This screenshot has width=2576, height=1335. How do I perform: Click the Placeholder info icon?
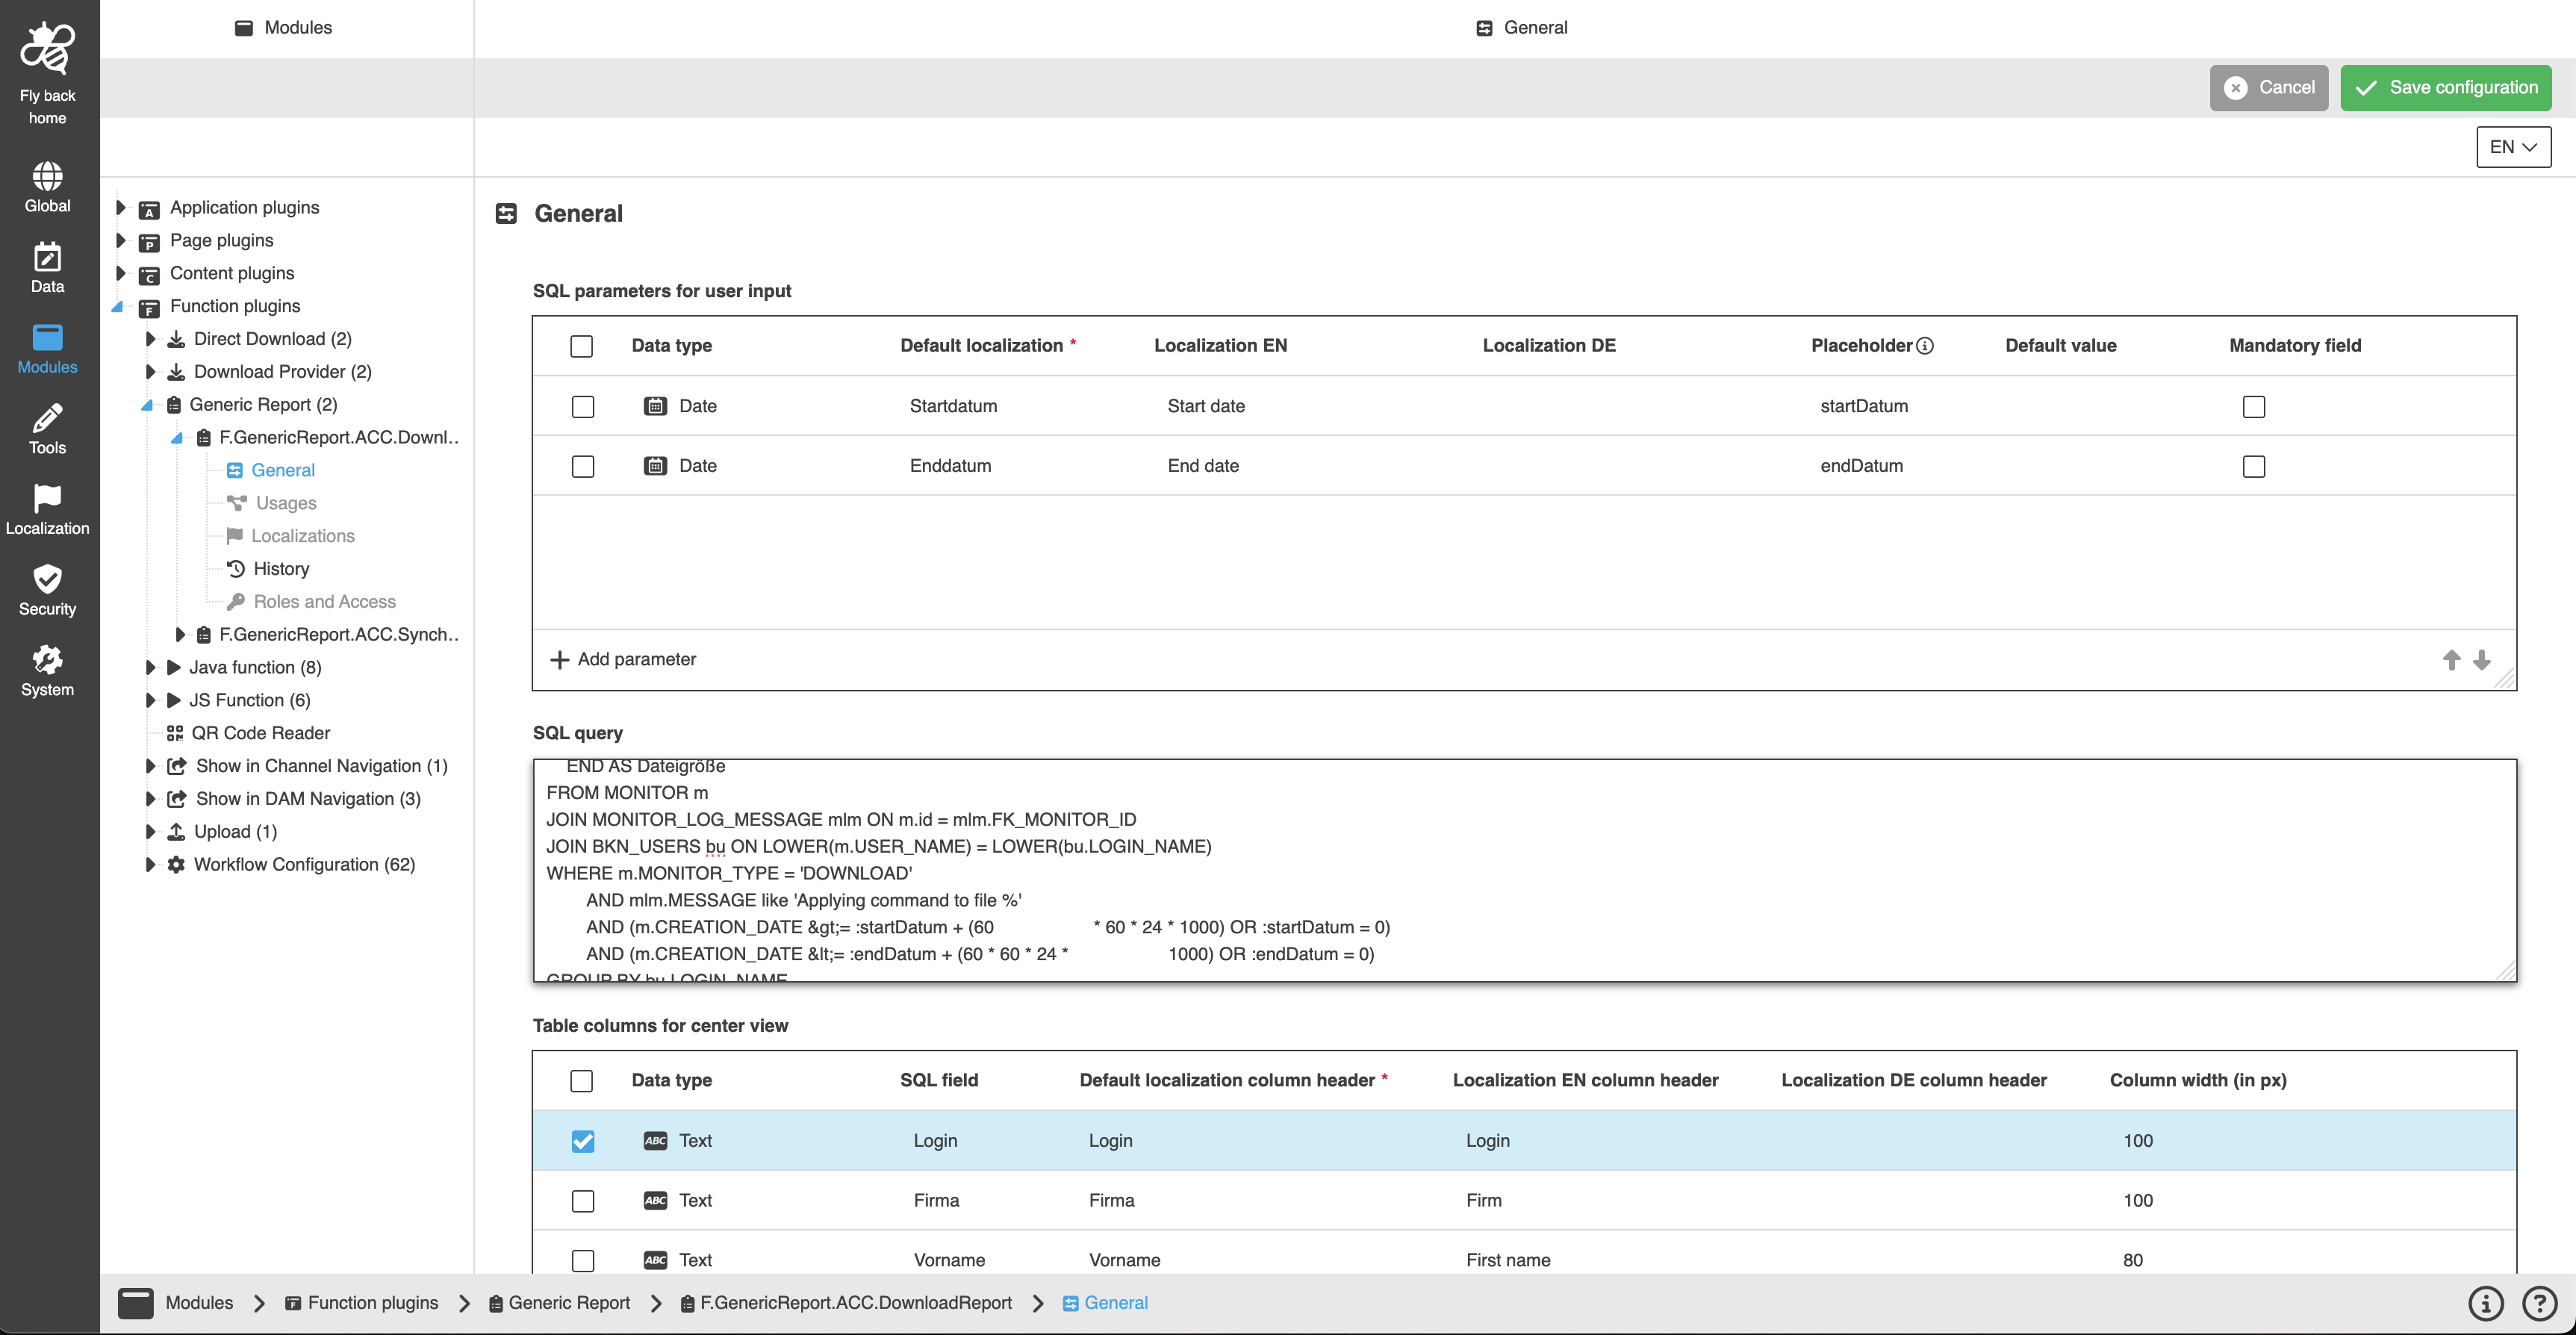click(x=1925, y=346)
